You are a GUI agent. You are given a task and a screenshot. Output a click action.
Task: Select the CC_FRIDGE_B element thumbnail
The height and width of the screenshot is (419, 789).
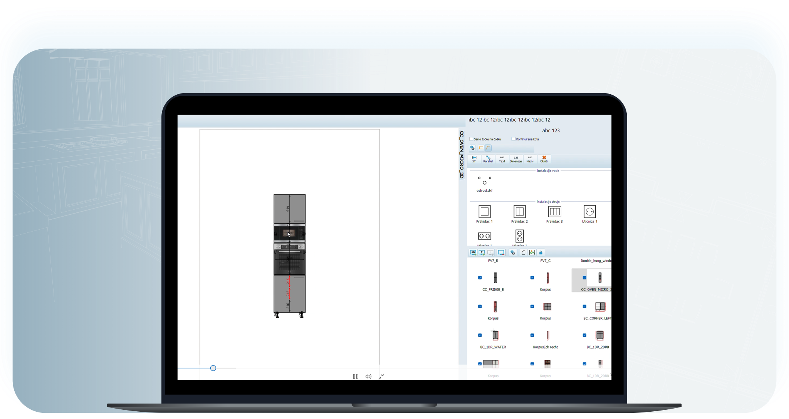point(495,278)
